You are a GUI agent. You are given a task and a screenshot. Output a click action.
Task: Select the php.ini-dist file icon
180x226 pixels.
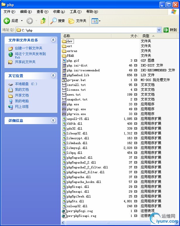tap(64, 66)
